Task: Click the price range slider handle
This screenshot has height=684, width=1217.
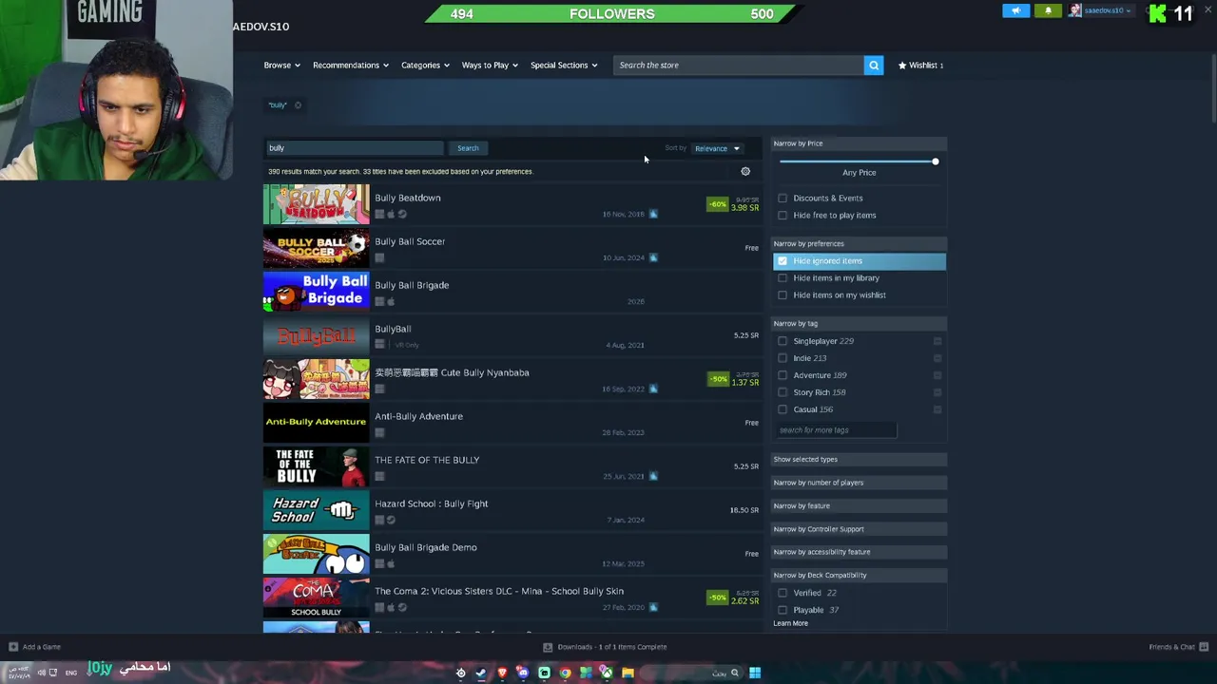Action: pyautogui.click(x=936, y=161)
